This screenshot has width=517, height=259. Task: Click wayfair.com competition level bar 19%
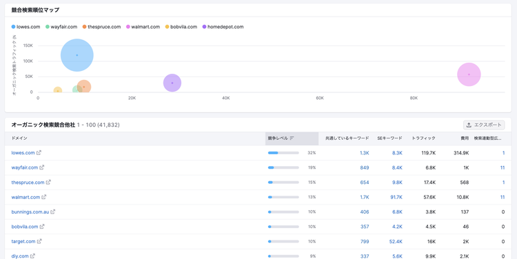click(x=283, y=167)
